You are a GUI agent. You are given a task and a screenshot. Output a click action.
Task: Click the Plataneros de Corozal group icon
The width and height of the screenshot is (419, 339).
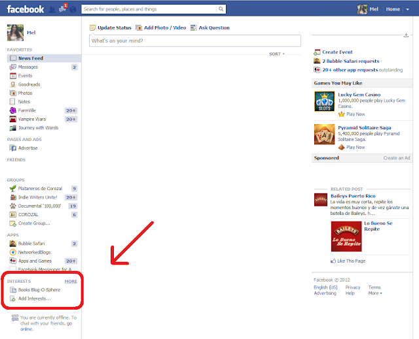point(13,188)
